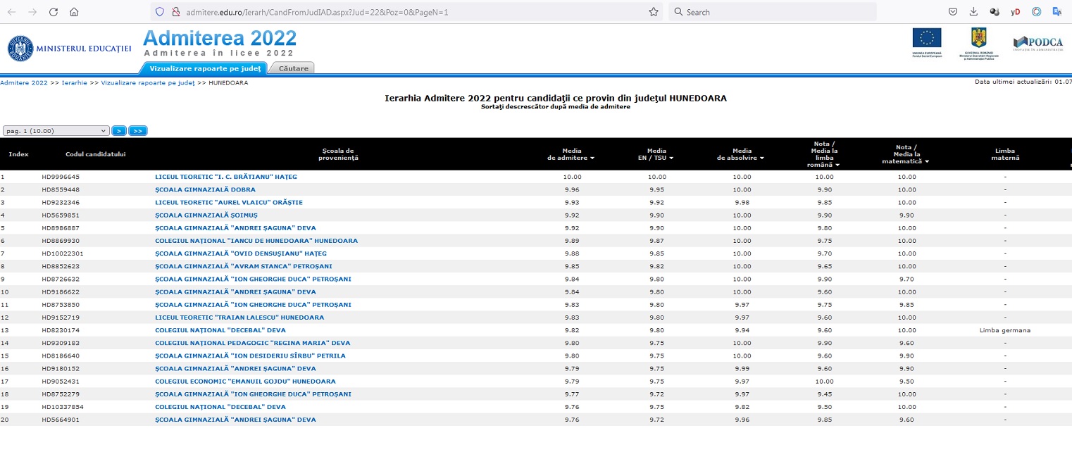Click the shield tracking protection icon
Screen dimensions: 1072x452
click(x=159, y=12)
